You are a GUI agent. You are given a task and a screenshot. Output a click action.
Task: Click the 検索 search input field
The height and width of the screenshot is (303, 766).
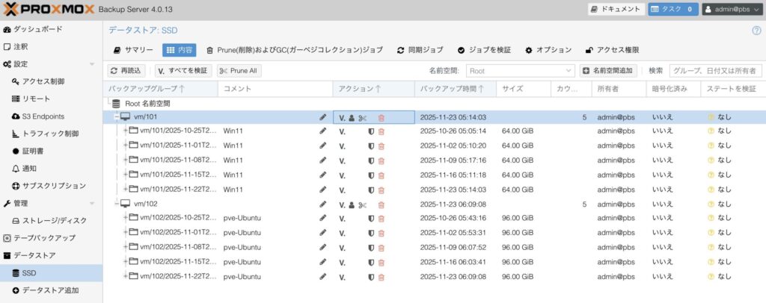715,71
